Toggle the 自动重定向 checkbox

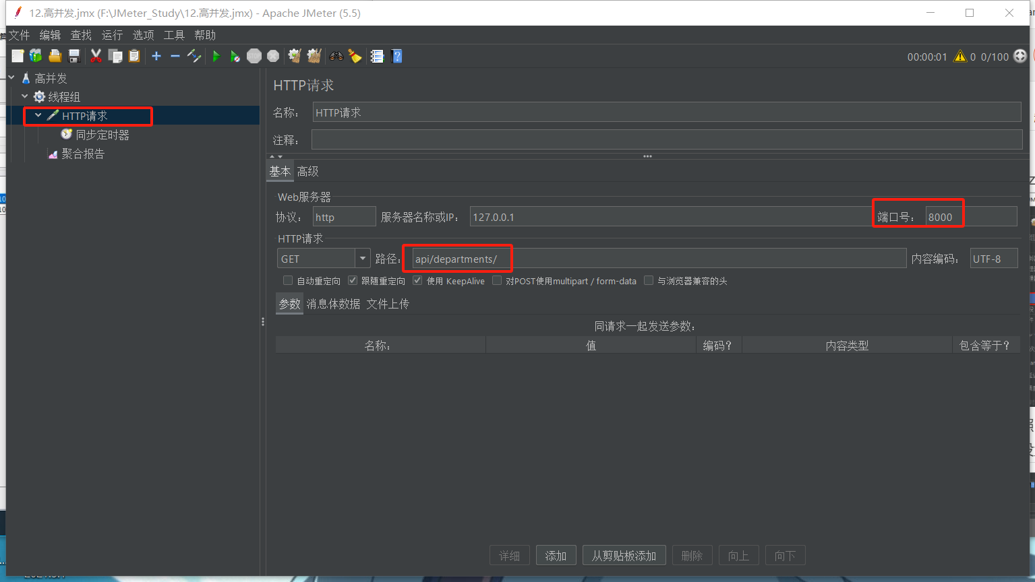pos(288,280)
